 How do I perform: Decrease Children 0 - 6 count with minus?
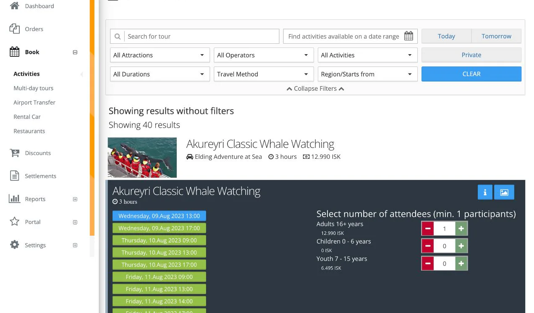click(428, 246)
